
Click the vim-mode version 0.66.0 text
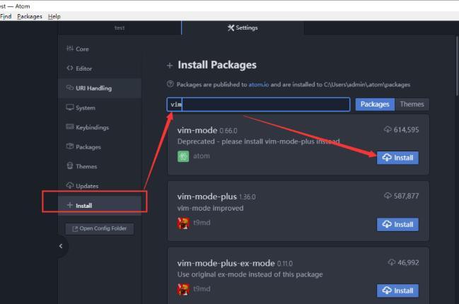pyautogui.click(x=228, y=131)
